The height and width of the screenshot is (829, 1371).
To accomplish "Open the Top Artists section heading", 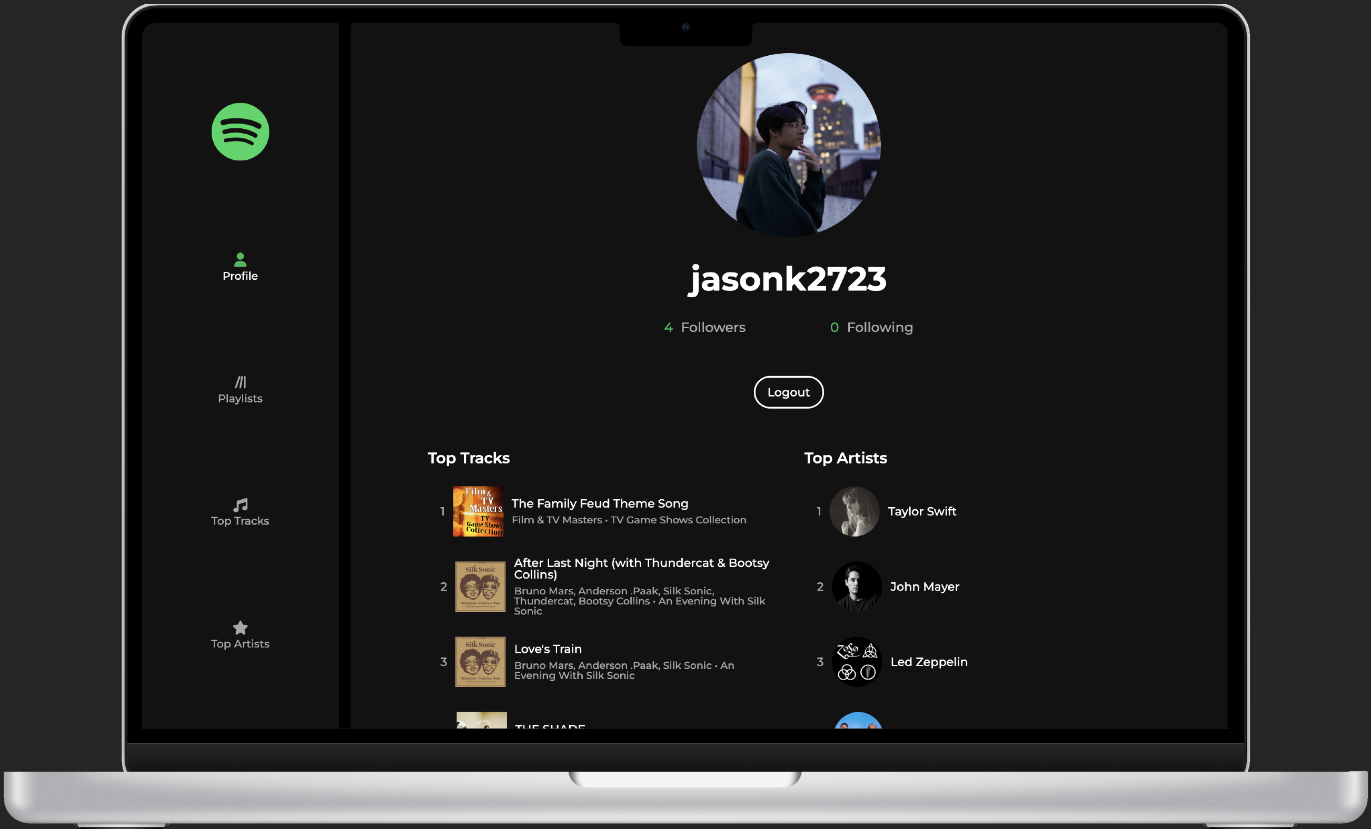I will 845,458.
